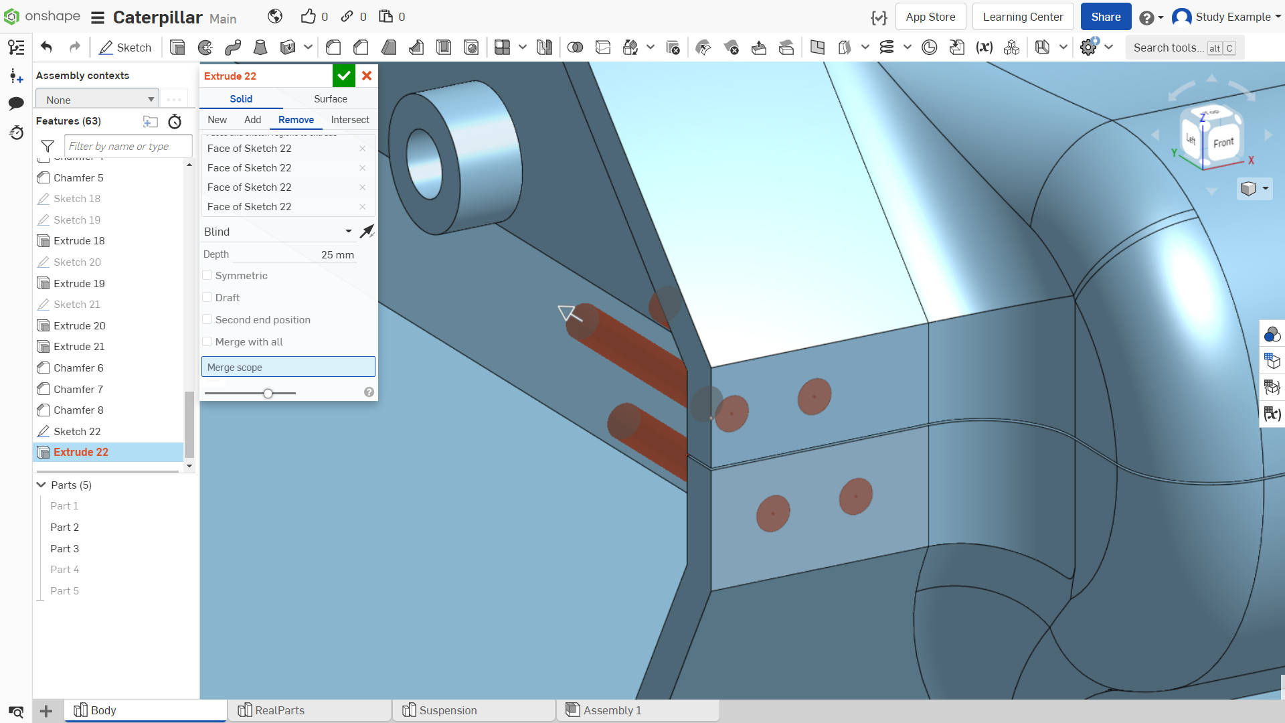Check the Merge with all option

[x=207, y=341]
